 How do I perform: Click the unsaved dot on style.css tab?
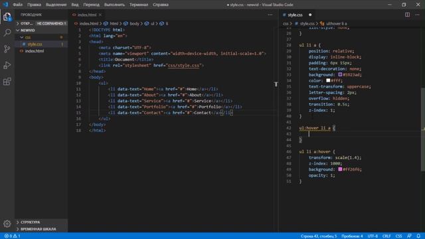click(310, 15)
